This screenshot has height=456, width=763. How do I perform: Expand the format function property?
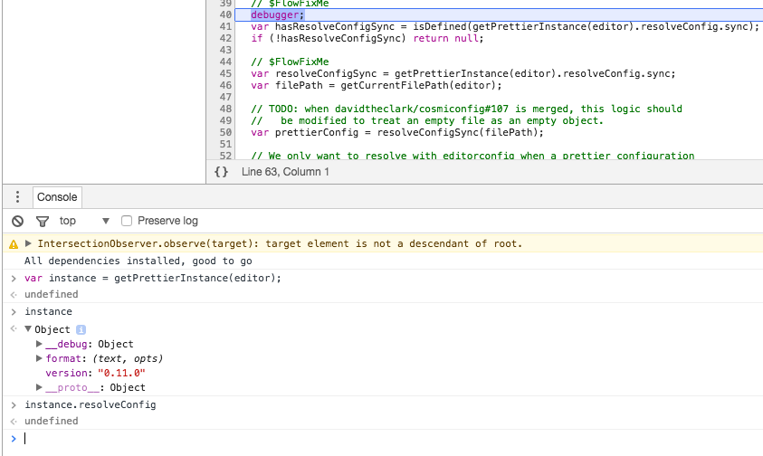click(x=39, y=358)
